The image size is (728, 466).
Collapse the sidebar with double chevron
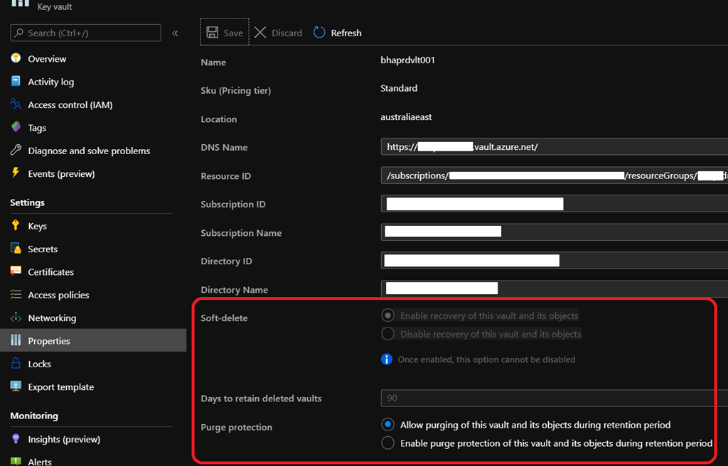coord(175,33)
